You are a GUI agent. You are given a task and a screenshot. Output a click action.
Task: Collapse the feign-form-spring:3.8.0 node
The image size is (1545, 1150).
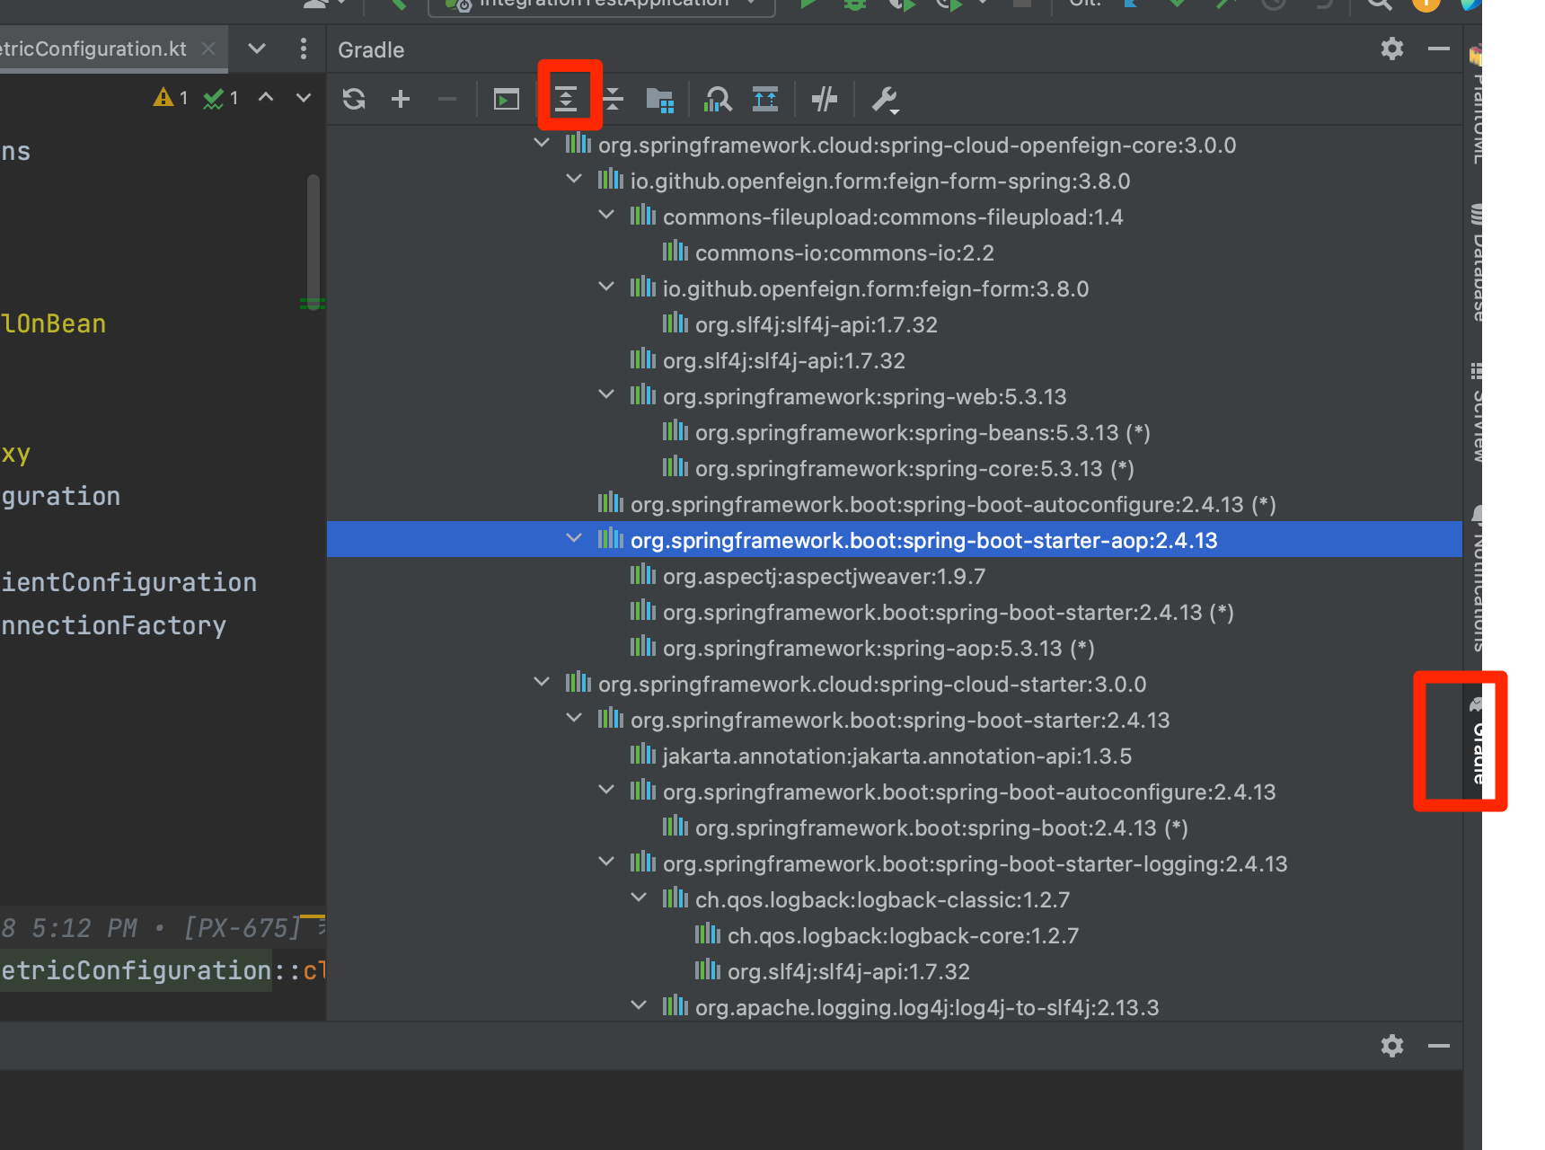pyautogui.click(x=574, y=180)
